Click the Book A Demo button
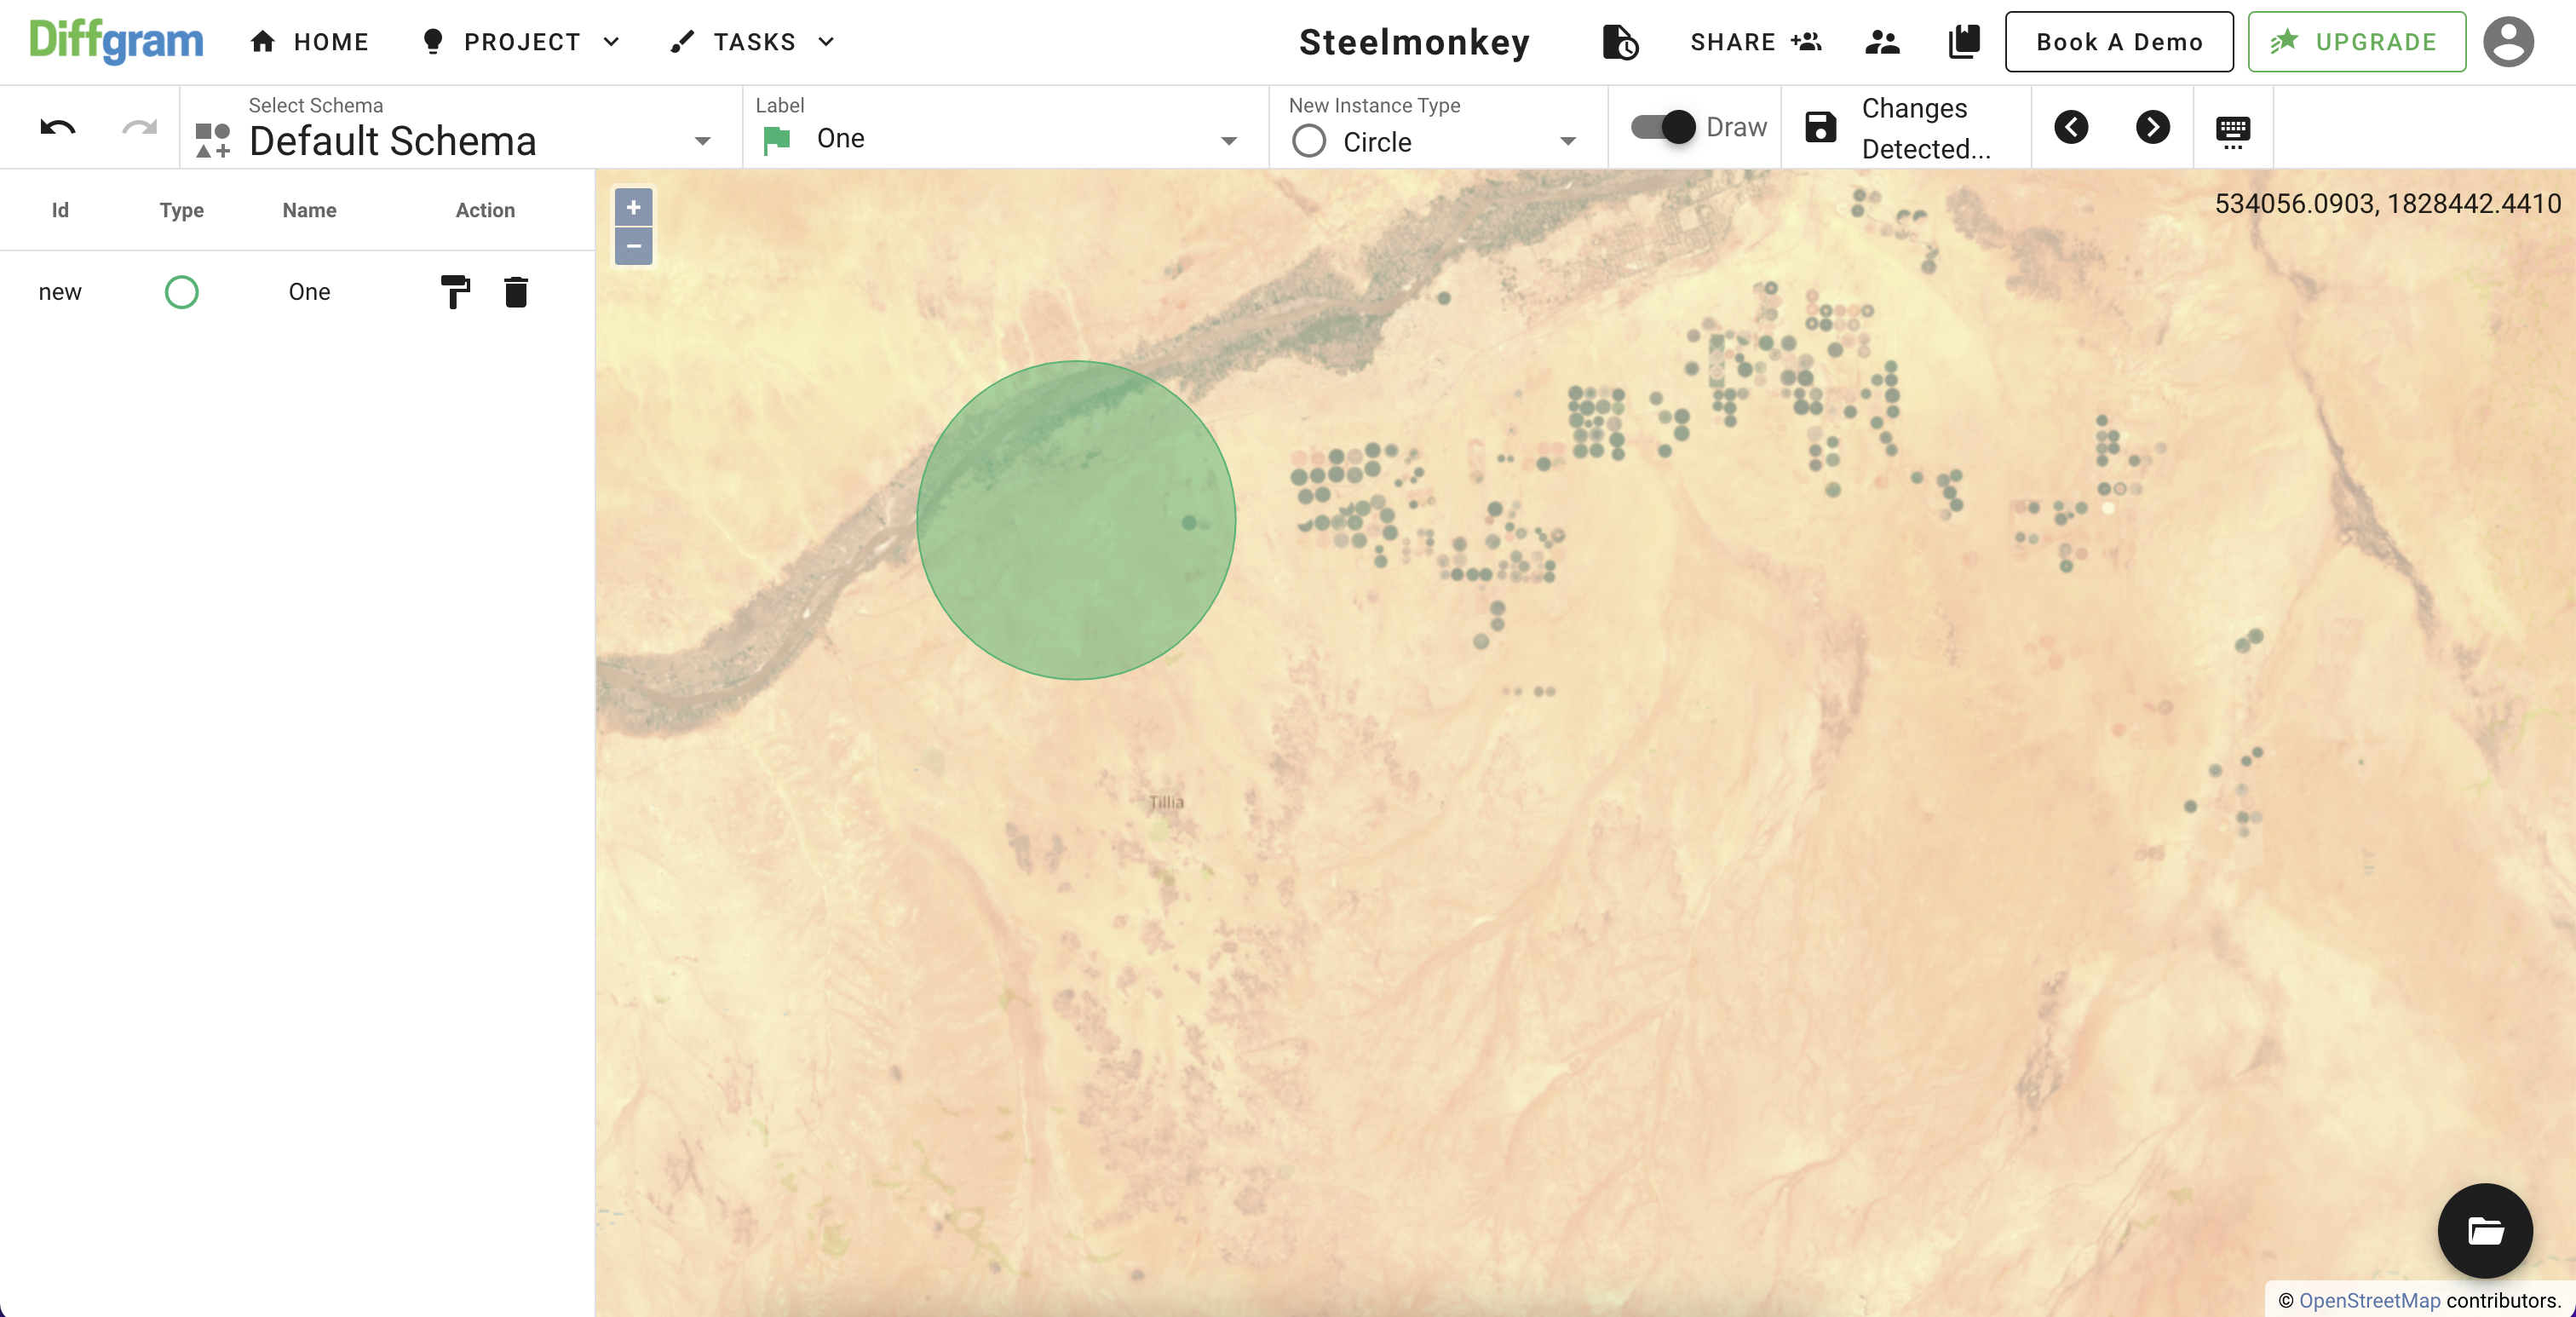2576x1317 pixels. 2118,42
